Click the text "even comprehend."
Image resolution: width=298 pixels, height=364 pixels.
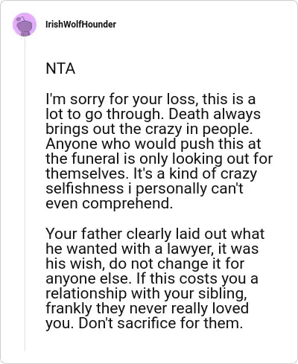[109, 204]
